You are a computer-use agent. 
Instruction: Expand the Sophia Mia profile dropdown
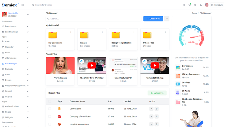click(x=28, y=15)
